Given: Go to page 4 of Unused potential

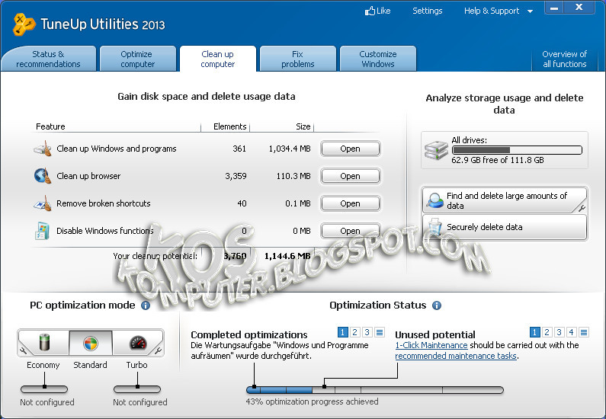Looking at the screenshot, I should click(572, 332).
